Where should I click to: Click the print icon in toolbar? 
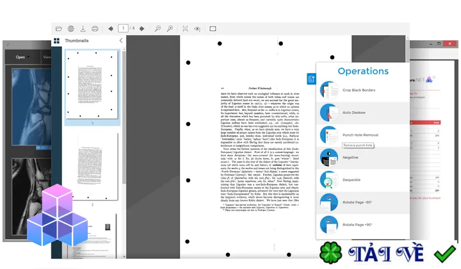click(x=95, y=29)
